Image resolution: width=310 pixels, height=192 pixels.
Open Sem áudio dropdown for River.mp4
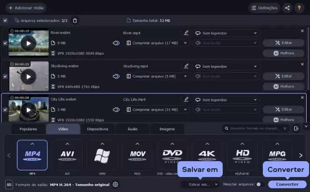pyautogui.click(x=226, y=43)
